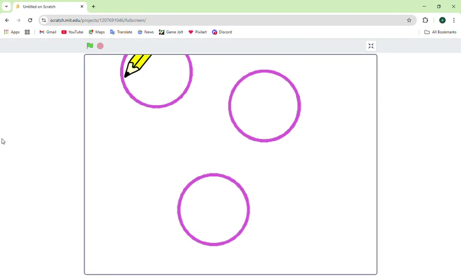Expand the tab search dropdown arrow

coord(6,6)
